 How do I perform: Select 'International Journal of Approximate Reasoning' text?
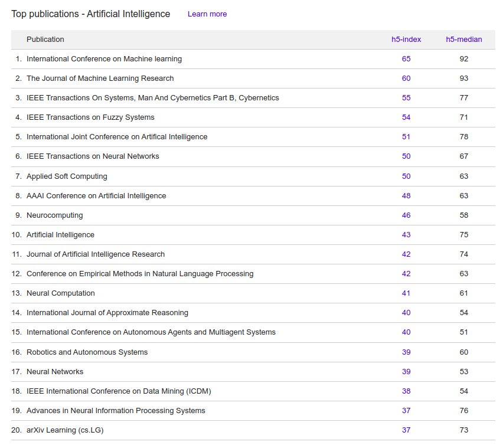tap(107, 313)
